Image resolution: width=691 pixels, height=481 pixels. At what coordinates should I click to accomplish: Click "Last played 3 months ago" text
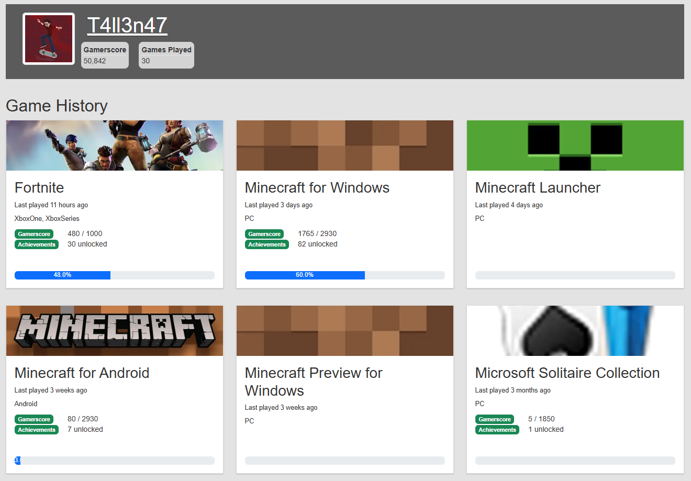(x=513, y=390)
